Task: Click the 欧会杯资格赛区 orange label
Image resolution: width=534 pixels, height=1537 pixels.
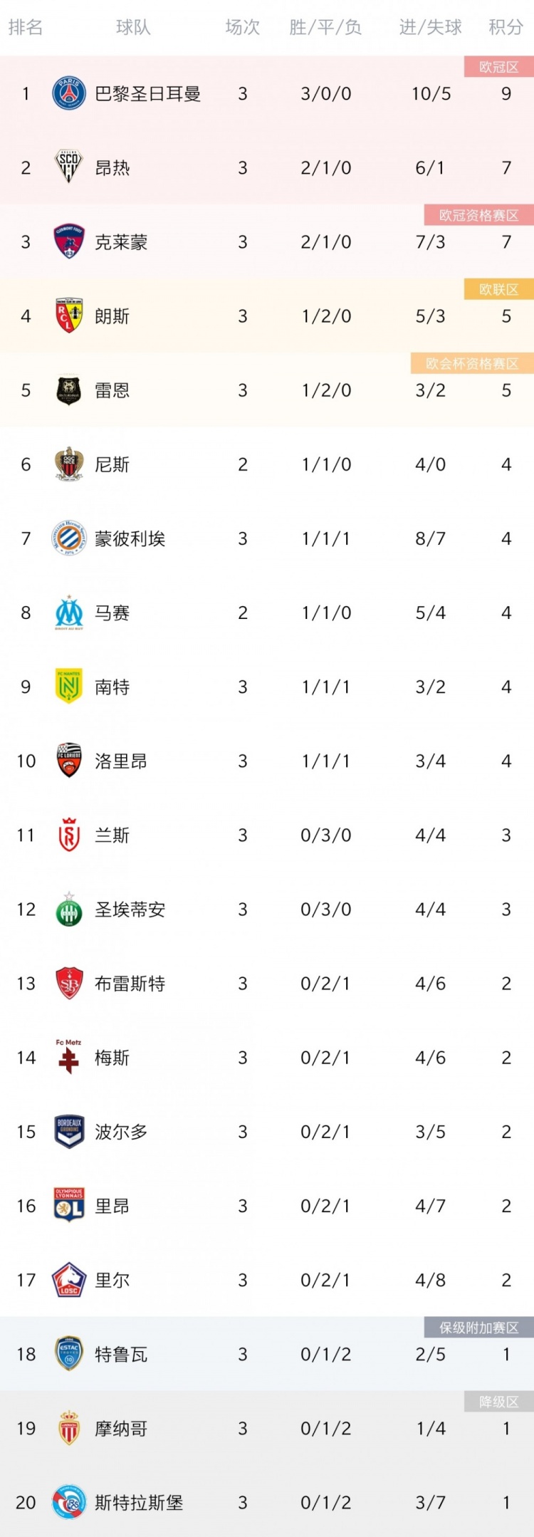Action: [472, 363]
